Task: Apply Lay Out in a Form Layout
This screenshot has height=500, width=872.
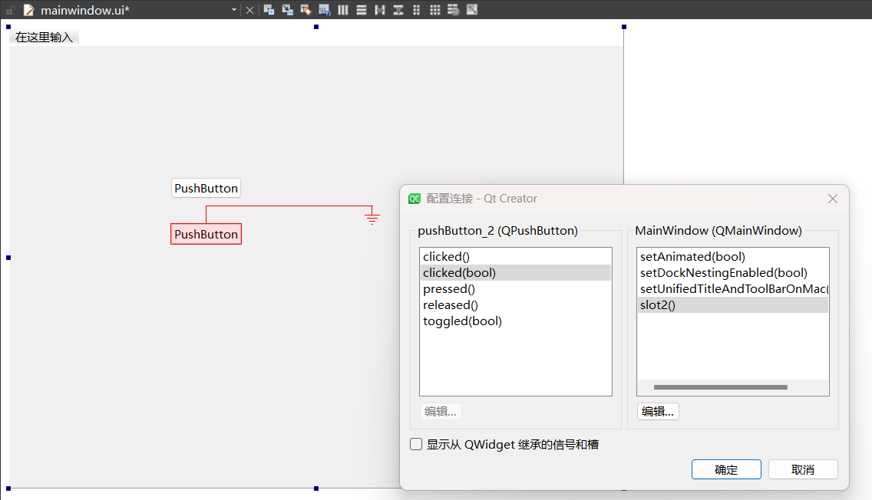Action: click(417, 9)
